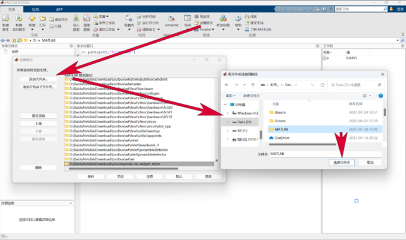This screenshot has width=406, height=240.
Task: Click blue help icon in folder dialog
Action: (x=380, y=96)
